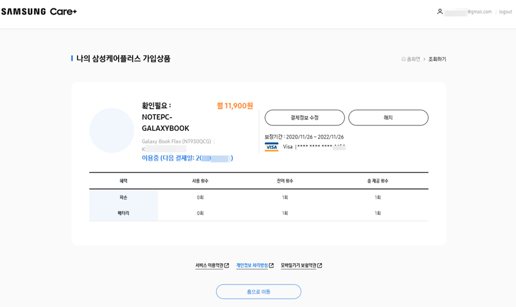The image size is (516, 307).
Task: Click the 조회하기 breadcrumb item
Action: pyautogui.click(x=437, y=59)
